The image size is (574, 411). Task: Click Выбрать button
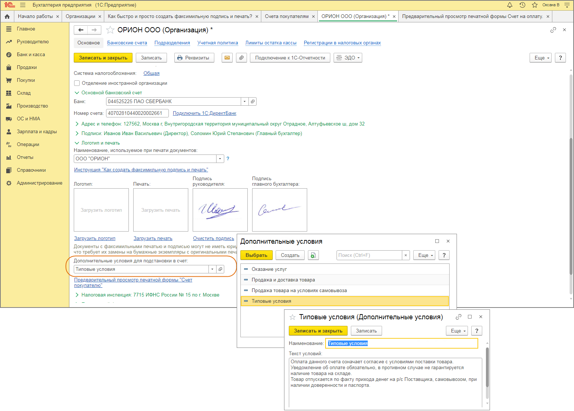coord(256,255)
